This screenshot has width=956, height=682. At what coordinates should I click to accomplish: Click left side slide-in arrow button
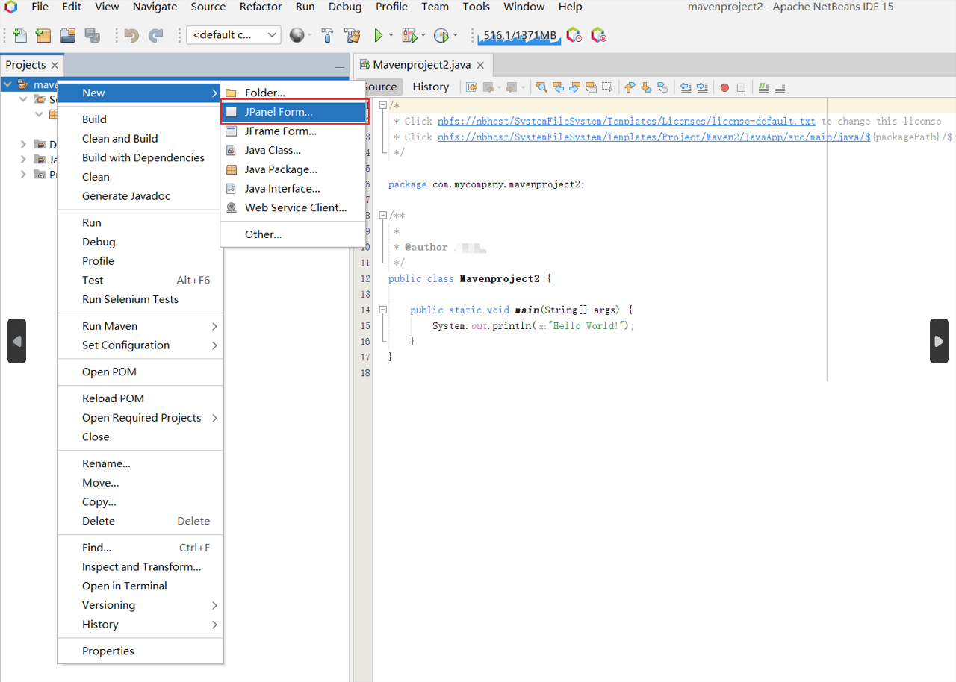coord(16,341)
